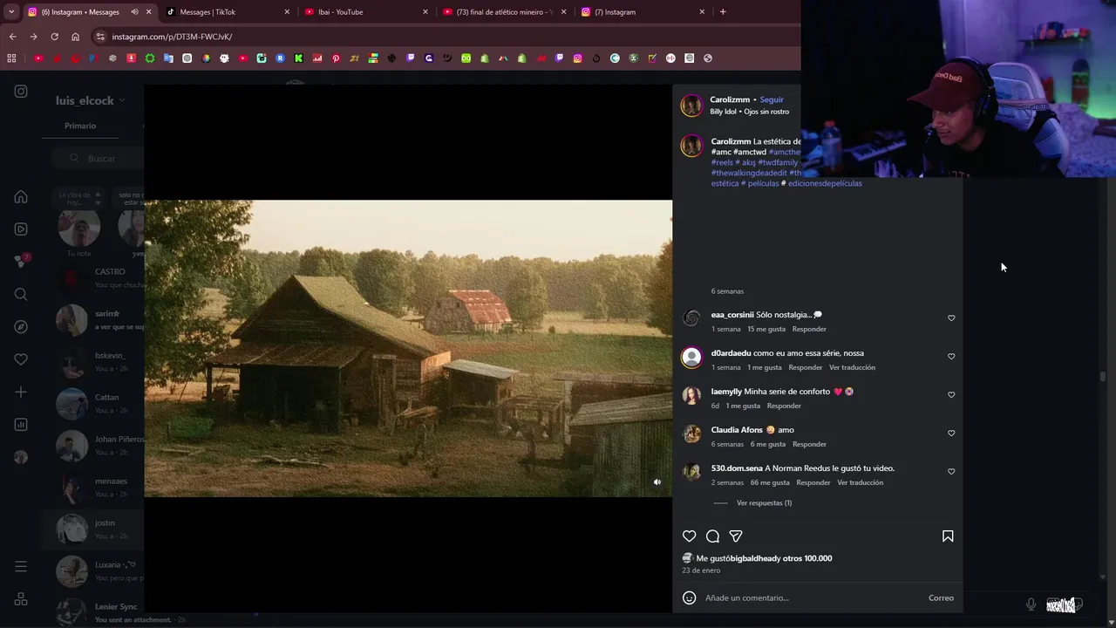Go to browser home page
The width and height of the screenshot is (1116, 628).
click(x=75, y=37)
